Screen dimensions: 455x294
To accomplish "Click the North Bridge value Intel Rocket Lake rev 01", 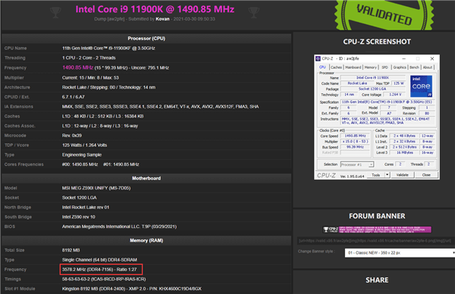I will pos(86,208).
